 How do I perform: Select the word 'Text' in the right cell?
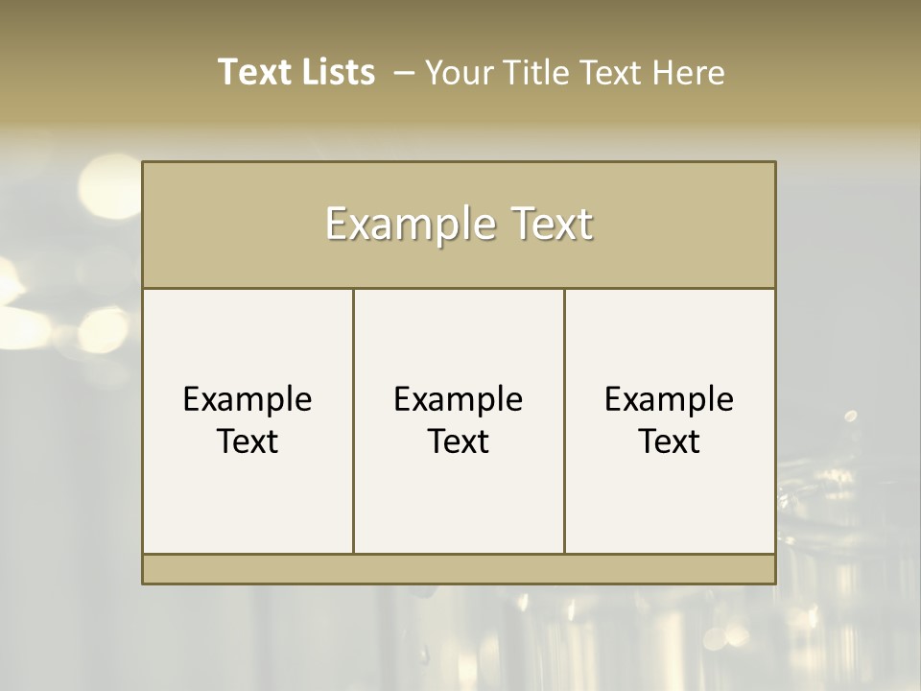[669, 441]
